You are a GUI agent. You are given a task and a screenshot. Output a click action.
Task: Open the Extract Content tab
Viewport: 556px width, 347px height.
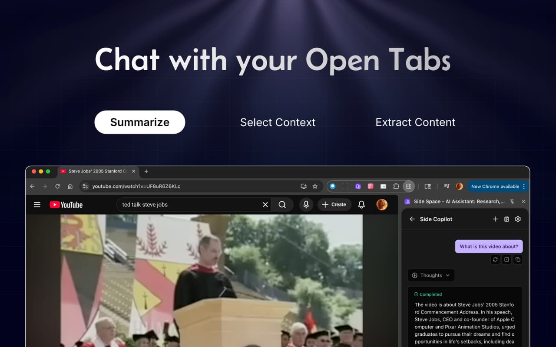pyautogui.click(x=415, y=122)
